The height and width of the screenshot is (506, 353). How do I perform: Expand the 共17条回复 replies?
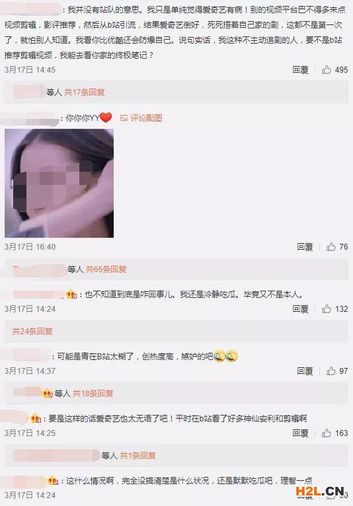85,92
